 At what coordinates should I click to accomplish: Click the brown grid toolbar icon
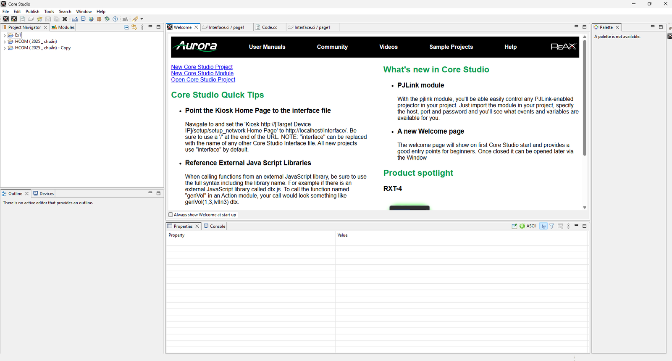click(99, 19)
